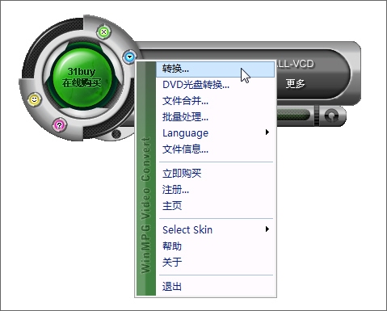Open 文件合并... menu item

[216, 101]
